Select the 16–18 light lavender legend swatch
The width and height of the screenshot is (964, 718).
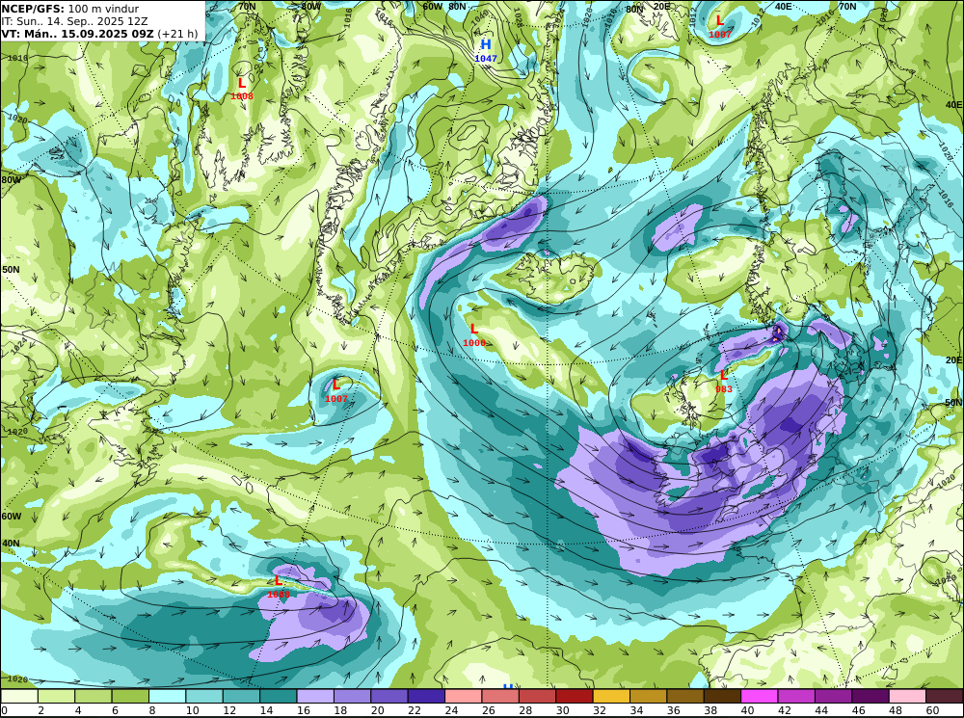(x=315, y=696)
